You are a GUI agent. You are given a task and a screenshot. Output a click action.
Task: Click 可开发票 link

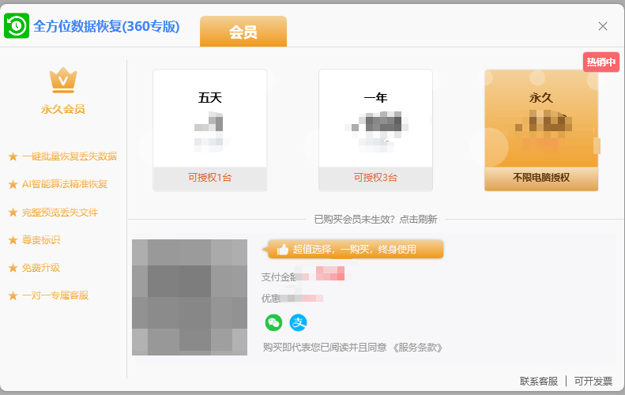pyautogui.click(x=593, y=382)
